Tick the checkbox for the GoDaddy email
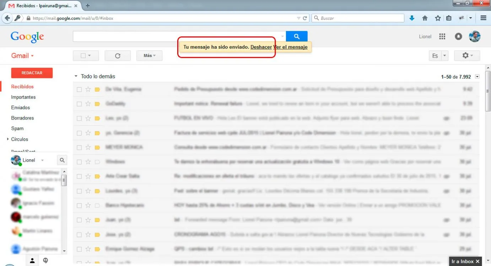The image size is (491, 266). pos(79,104)
